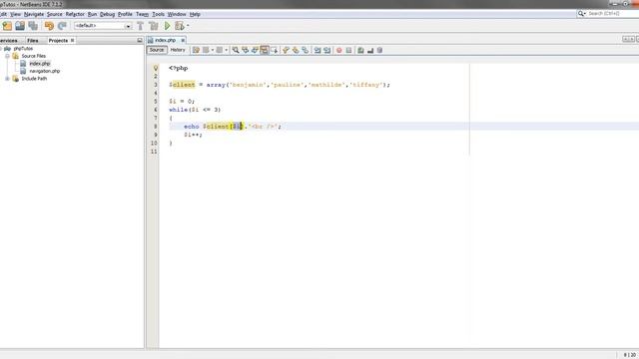
Task: Click the New Project toolbar icon
Action: (7, 26)
